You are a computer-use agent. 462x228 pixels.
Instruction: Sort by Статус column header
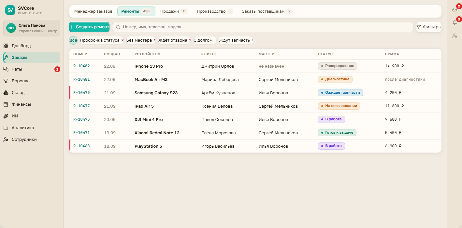325,54
